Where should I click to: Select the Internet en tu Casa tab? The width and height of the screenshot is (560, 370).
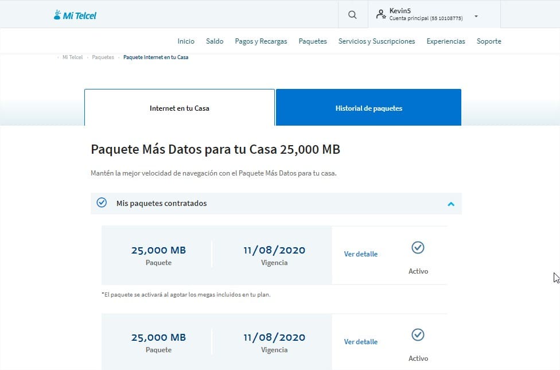click(180, 108)
